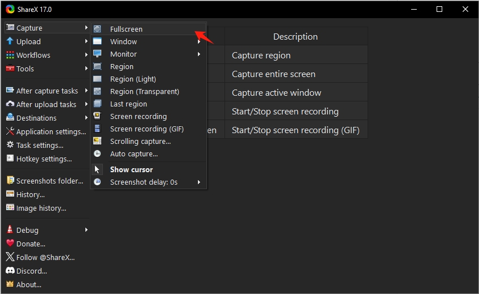Expand the Upload submenu arrow

tap(87, 41)
